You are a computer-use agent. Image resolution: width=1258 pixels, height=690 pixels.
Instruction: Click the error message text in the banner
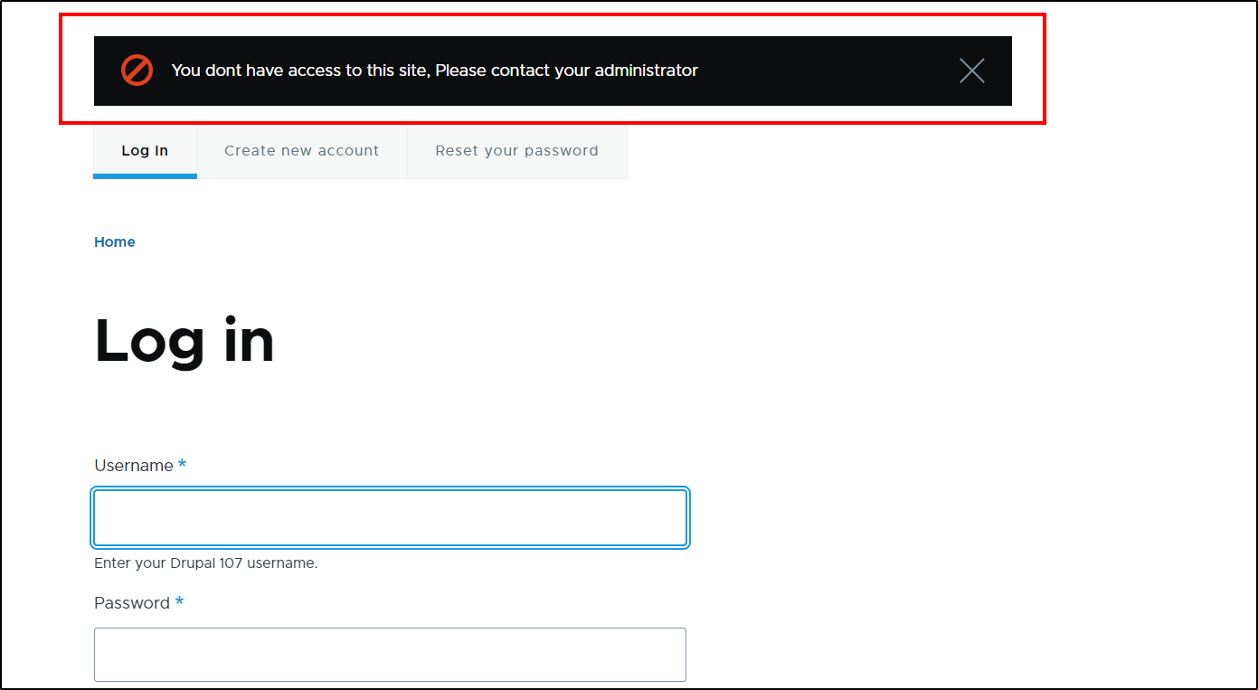pyautogui.click(x=434, y=70)
